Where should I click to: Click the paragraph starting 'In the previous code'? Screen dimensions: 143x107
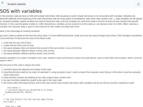point(71,21)
